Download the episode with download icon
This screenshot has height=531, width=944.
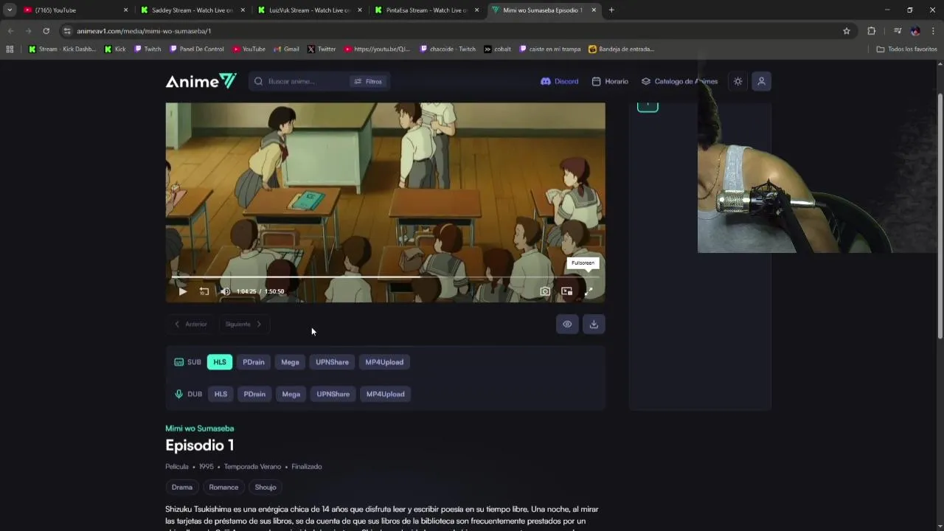click(x=594, y=324)
